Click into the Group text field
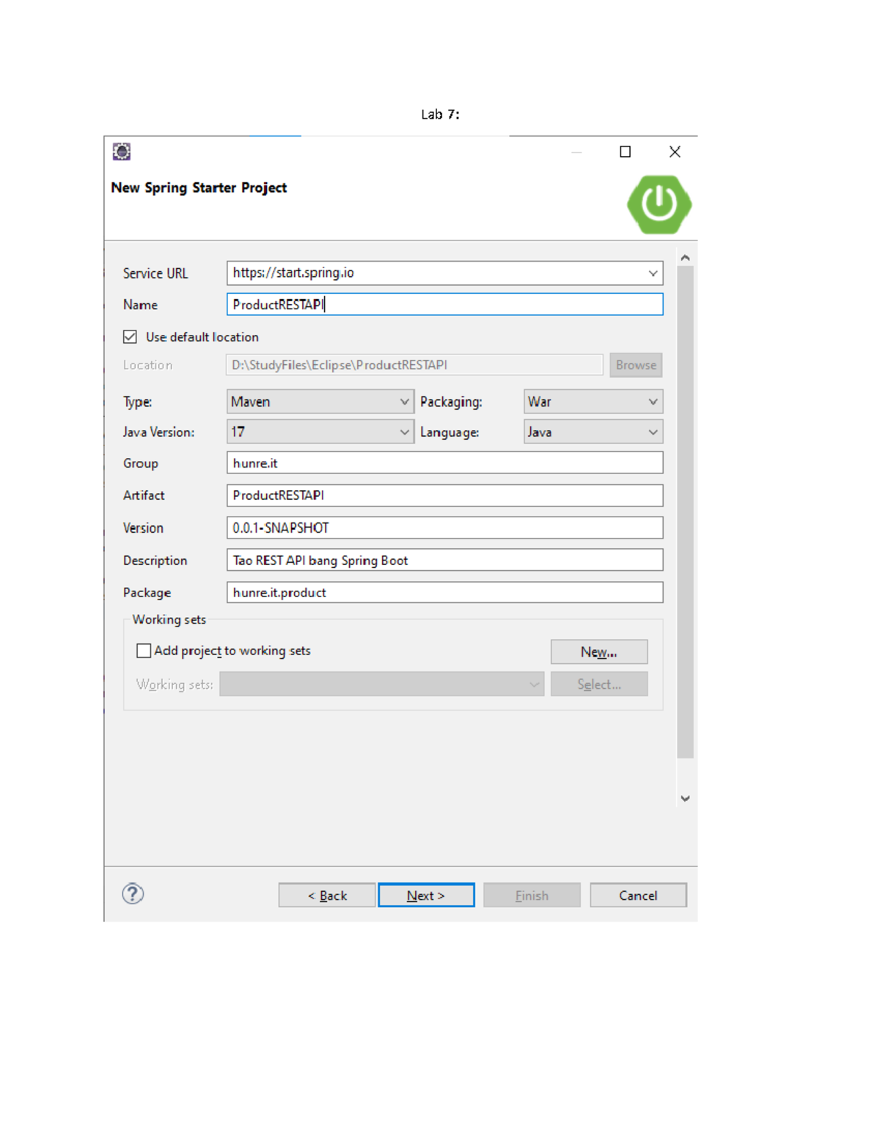 click(x=444, y=463)
